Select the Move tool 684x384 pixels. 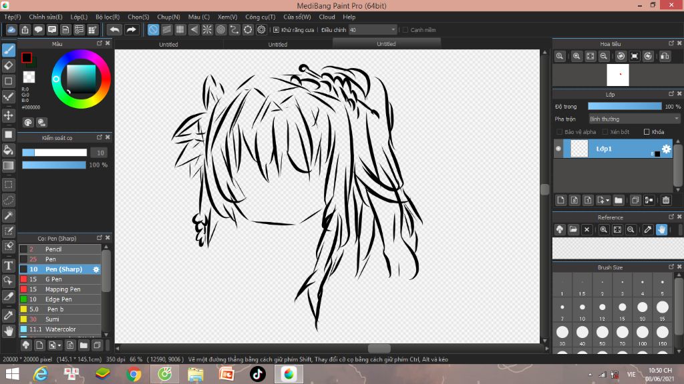pos(8,115)
